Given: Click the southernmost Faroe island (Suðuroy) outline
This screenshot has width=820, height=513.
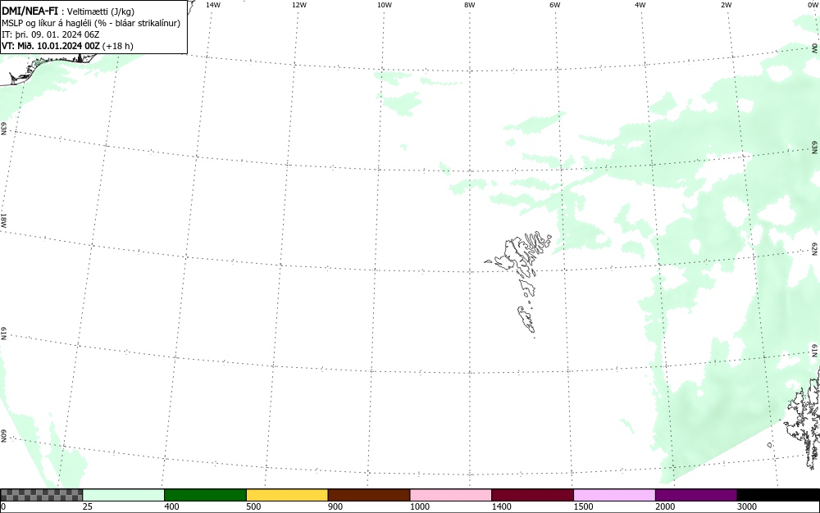Looking at the screenshot, I should pyautogui.click(x=526, y=319).
